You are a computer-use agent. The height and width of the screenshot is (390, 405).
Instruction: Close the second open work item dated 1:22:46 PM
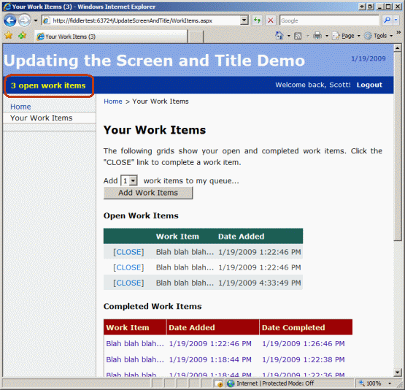[x=128, y=267]
